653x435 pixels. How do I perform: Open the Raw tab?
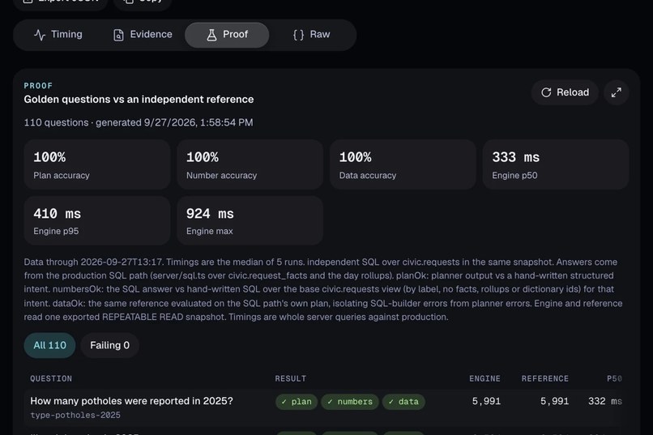311,35
